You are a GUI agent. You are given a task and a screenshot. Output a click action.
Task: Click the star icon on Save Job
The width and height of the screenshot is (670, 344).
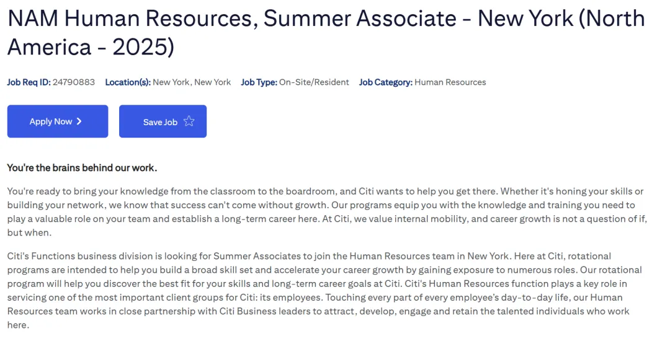[x=189, y=121]
